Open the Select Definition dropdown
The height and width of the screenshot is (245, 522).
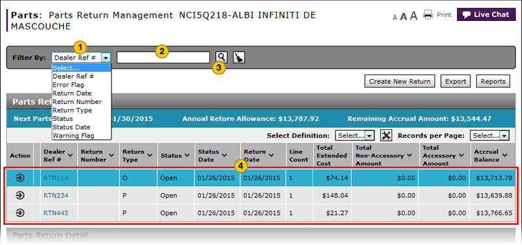click(355, 136)
